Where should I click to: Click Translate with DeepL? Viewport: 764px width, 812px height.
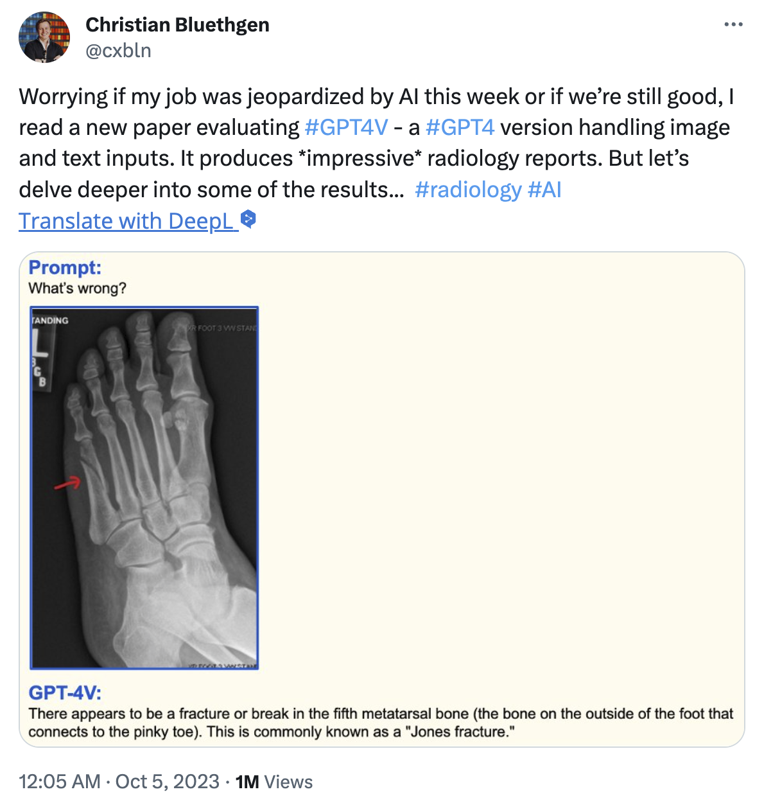coord(126,220)
